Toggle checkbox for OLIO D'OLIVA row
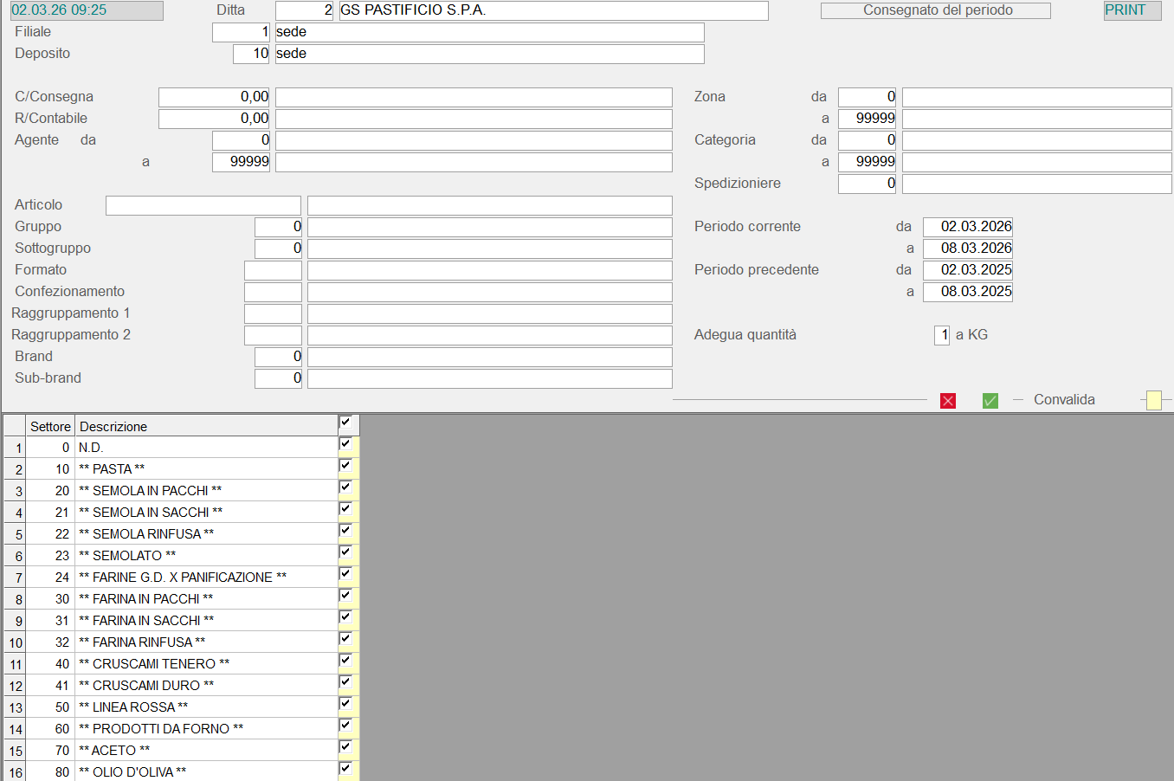Viewport: 1174px width, 781px height. click(x=345, y=769)
